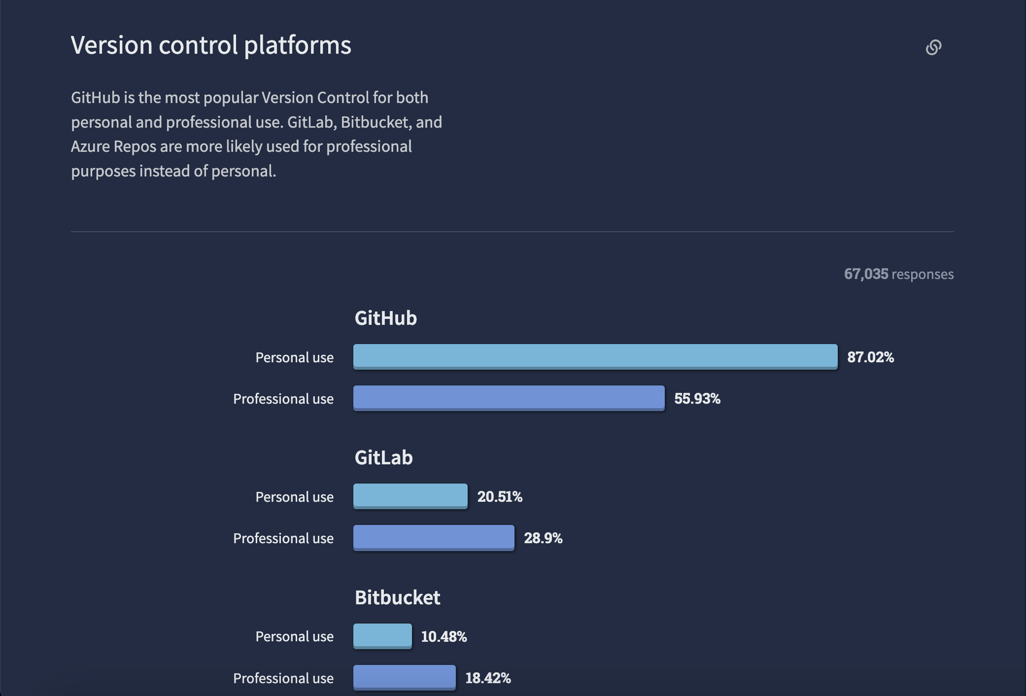Viewport: 1026px width, 696px height.
Task: Click the Bitbucket section heading
Action: point(397,597)
